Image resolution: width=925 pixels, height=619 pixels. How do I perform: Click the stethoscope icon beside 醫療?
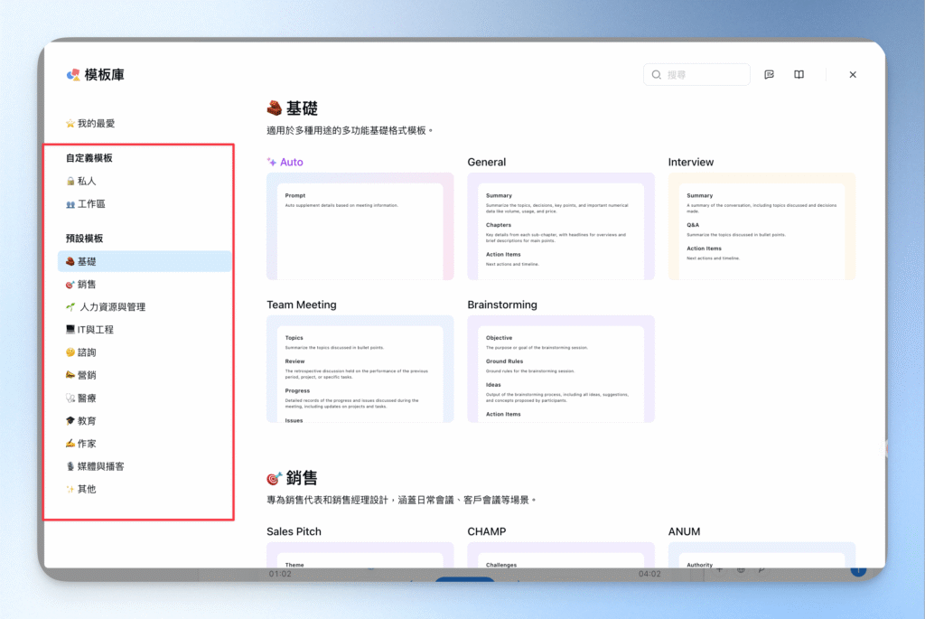70,399
